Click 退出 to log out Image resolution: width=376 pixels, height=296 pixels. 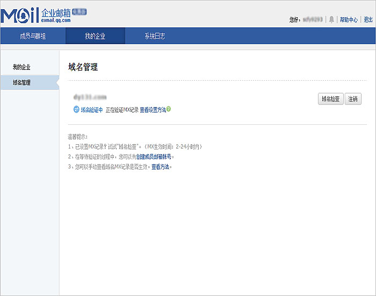click(x=368, y=20)
